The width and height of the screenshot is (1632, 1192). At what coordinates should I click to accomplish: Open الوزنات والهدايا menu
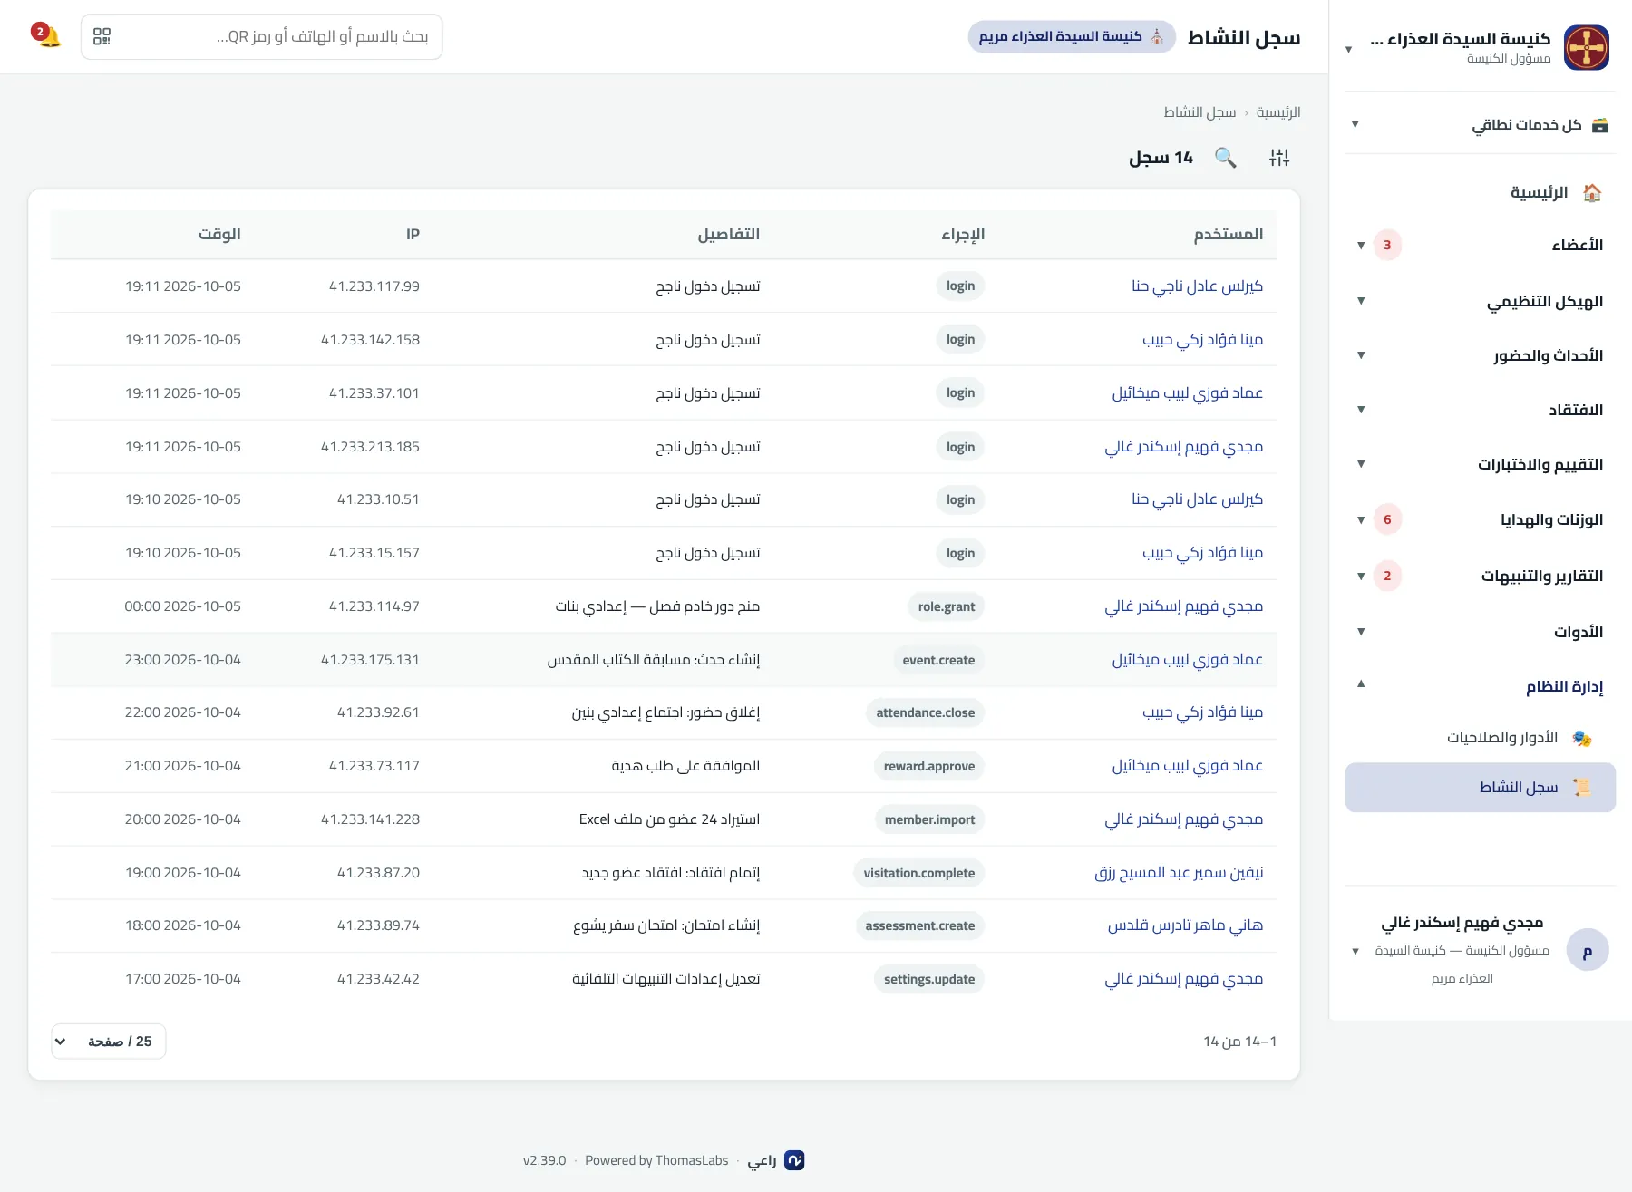(x=1481, y=519)
